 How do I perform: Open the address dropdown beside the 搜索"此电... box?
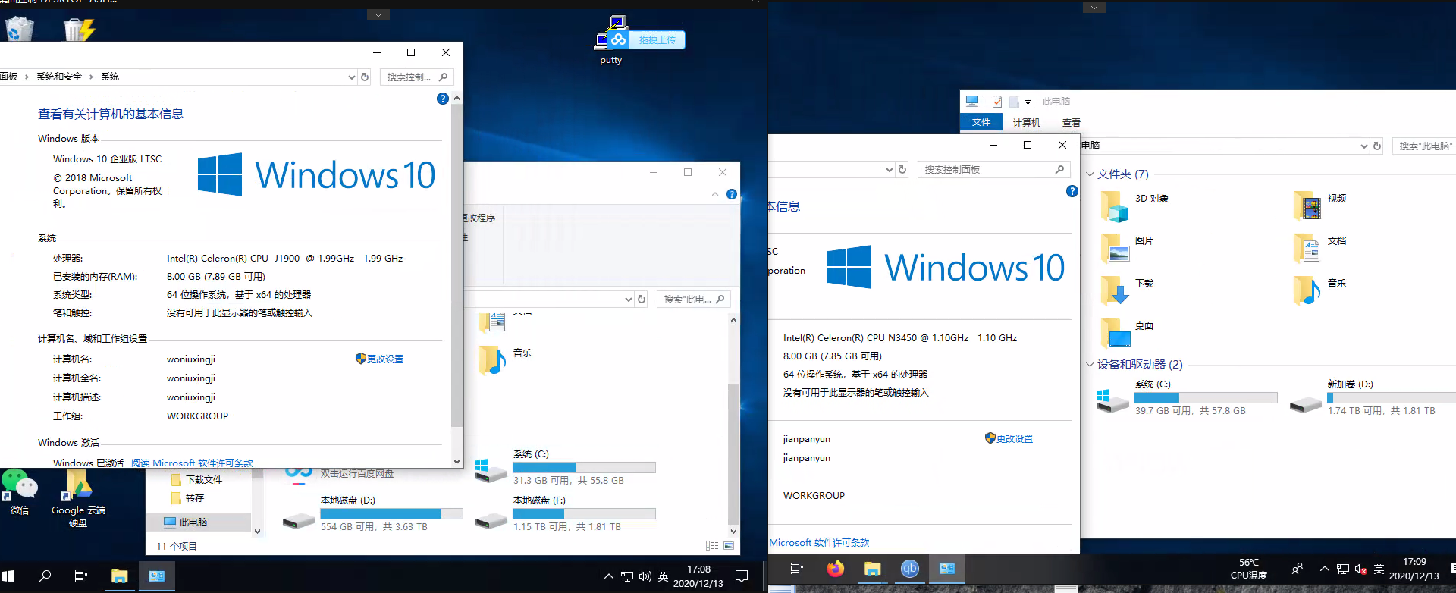click(x=629, y=300)
